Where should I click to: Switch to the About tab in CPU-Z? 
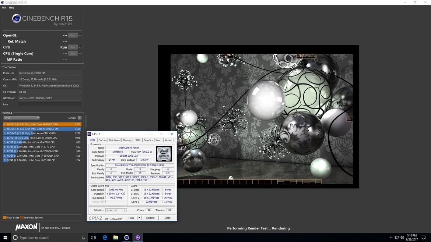(x=168, y=140)
